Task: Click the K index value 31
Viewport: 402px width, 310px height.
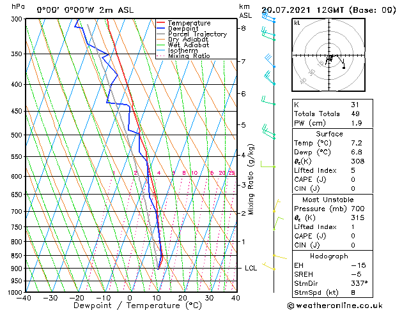Action: tap(355, 105)
